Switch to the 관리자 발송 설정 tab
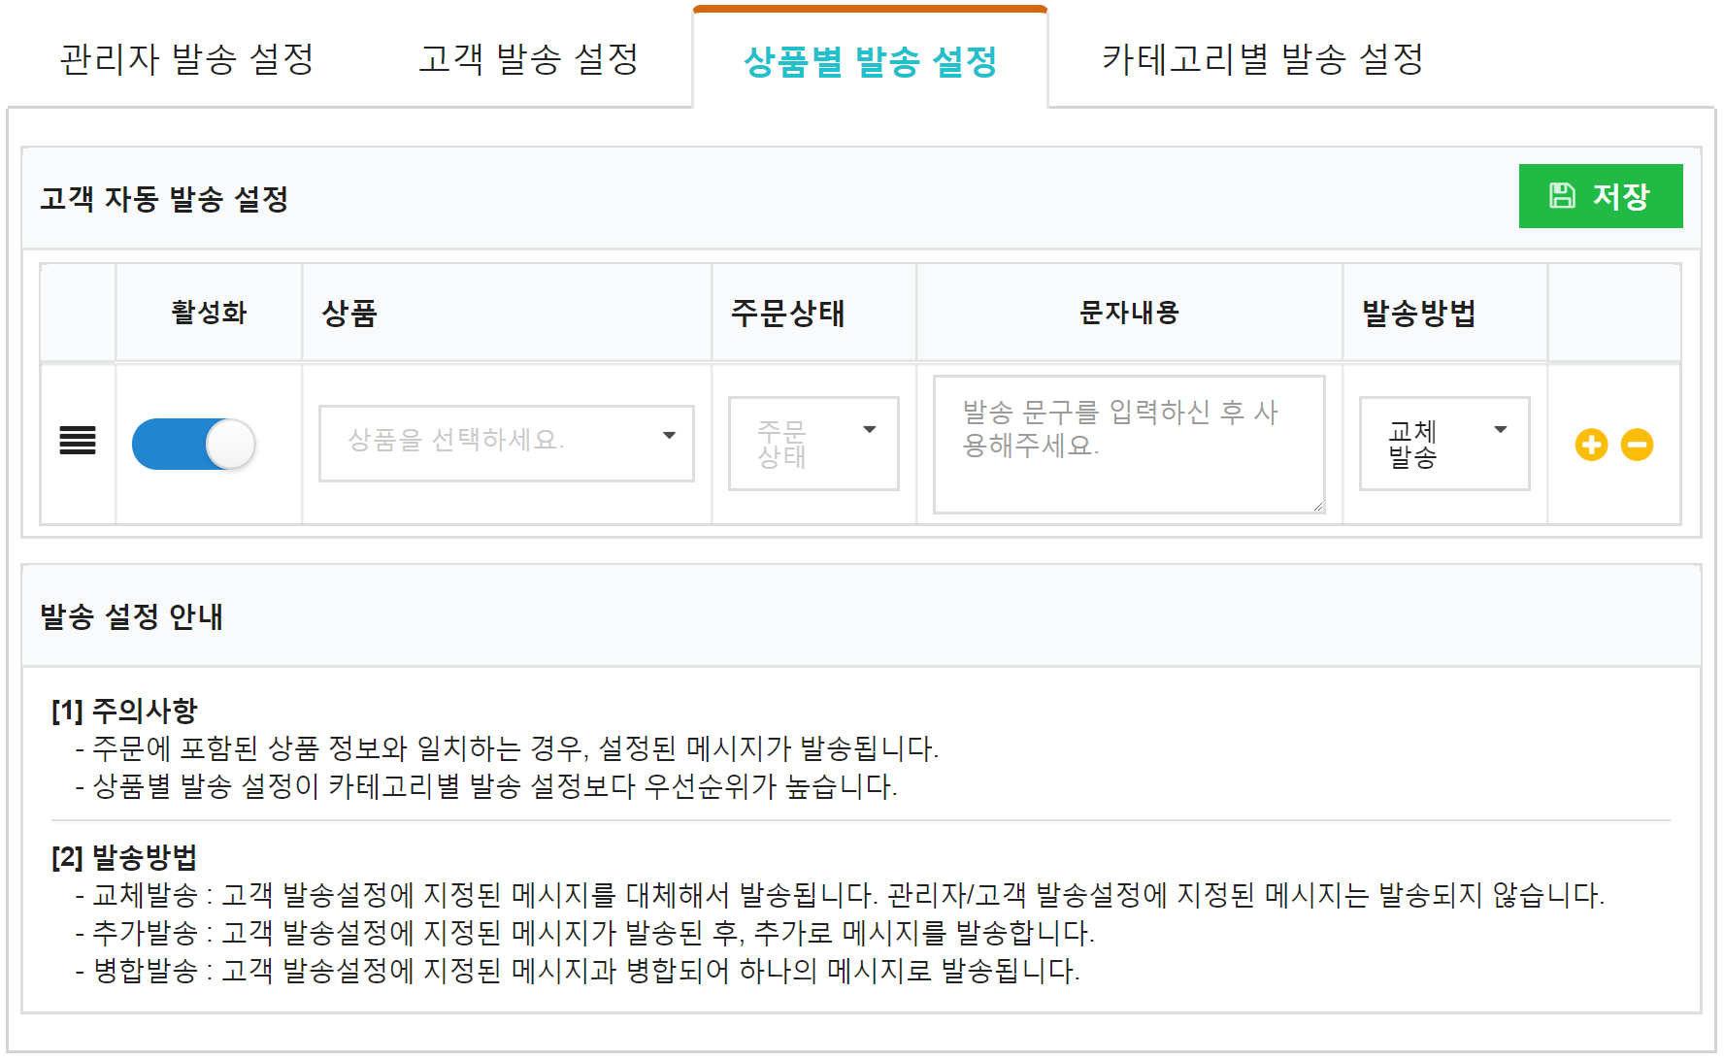The height and width of the screenshot is (1060, 1724). [187, 59]
